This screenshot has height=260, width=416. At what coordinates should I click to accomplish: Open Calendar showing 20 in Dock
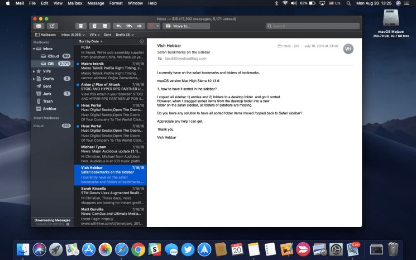pyautogui.click(x=237, y=249)
